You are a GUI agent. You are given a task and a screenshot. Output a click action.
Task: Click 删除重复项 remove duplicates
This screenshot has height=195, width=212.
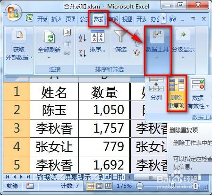click(177, 94)
